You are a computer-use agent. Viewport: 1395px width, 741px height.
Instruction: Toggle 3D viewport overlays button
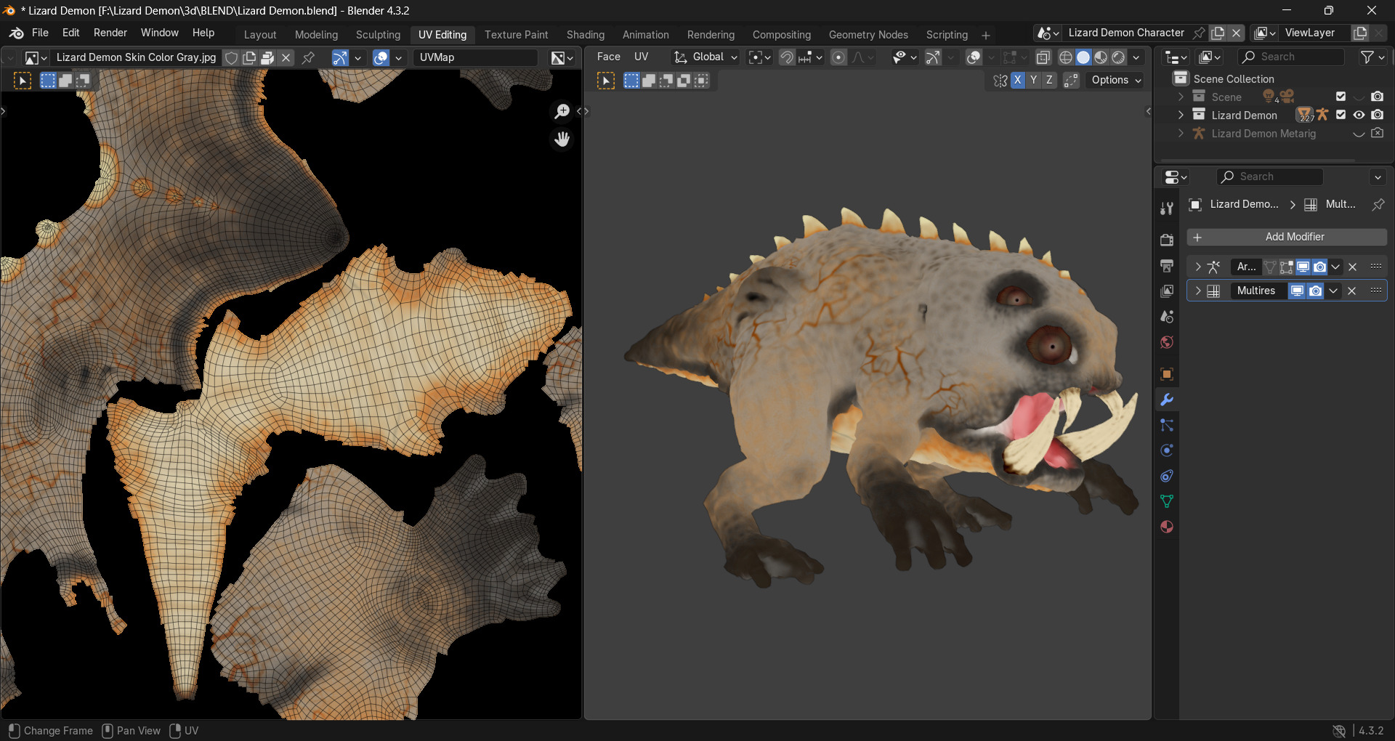pos(974,57)
